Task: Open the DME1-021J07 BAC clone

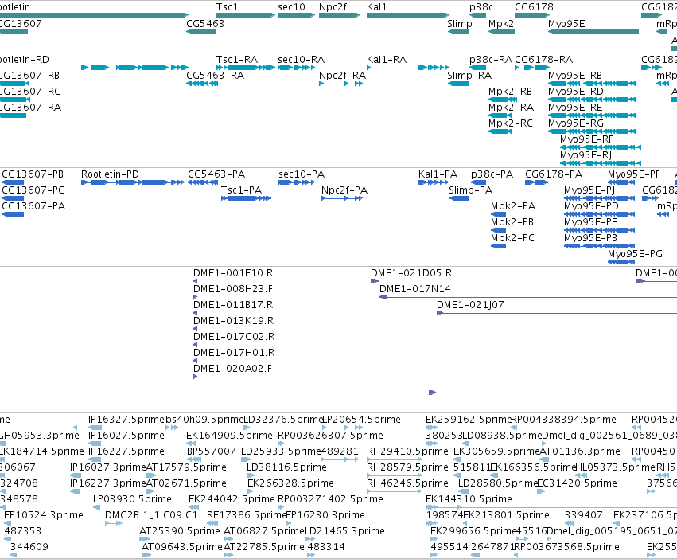Action: pos(557,313)
